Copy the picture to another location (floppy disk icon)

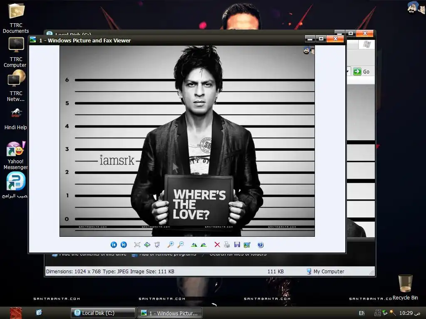(x=237, y=245)
